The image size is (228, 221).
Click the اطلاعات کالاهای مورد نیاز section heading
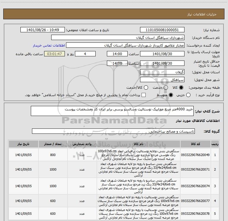coord(198,121)
